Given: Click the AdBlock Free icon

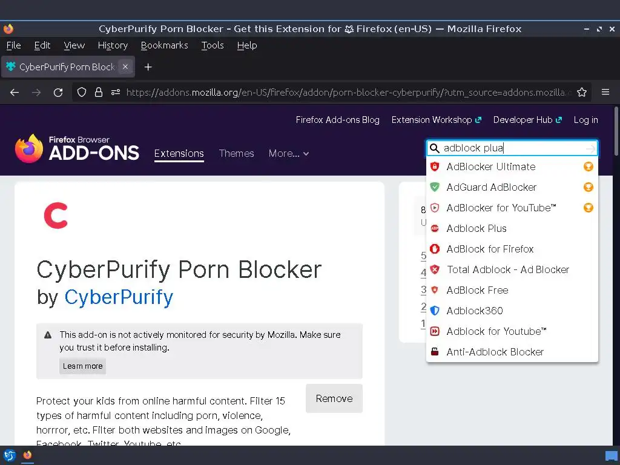Looking at the screenshot, I should click(x=435, y=290).
